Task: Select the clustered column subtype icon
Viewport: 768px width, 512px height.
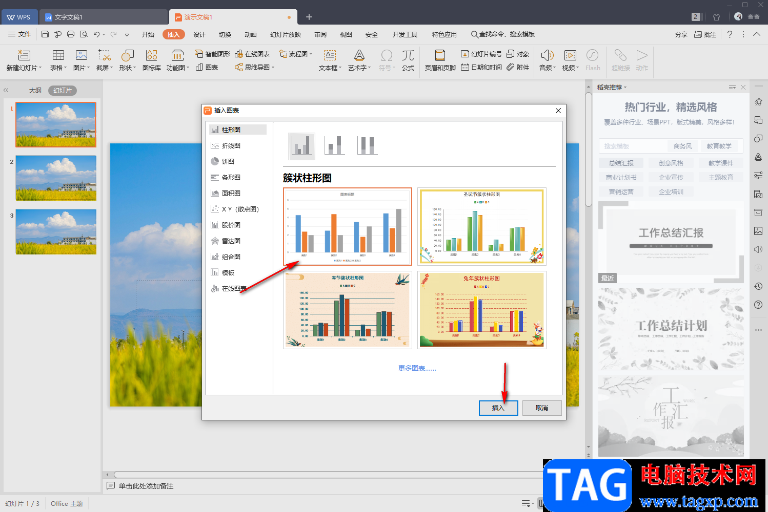Action: (301, 146)
